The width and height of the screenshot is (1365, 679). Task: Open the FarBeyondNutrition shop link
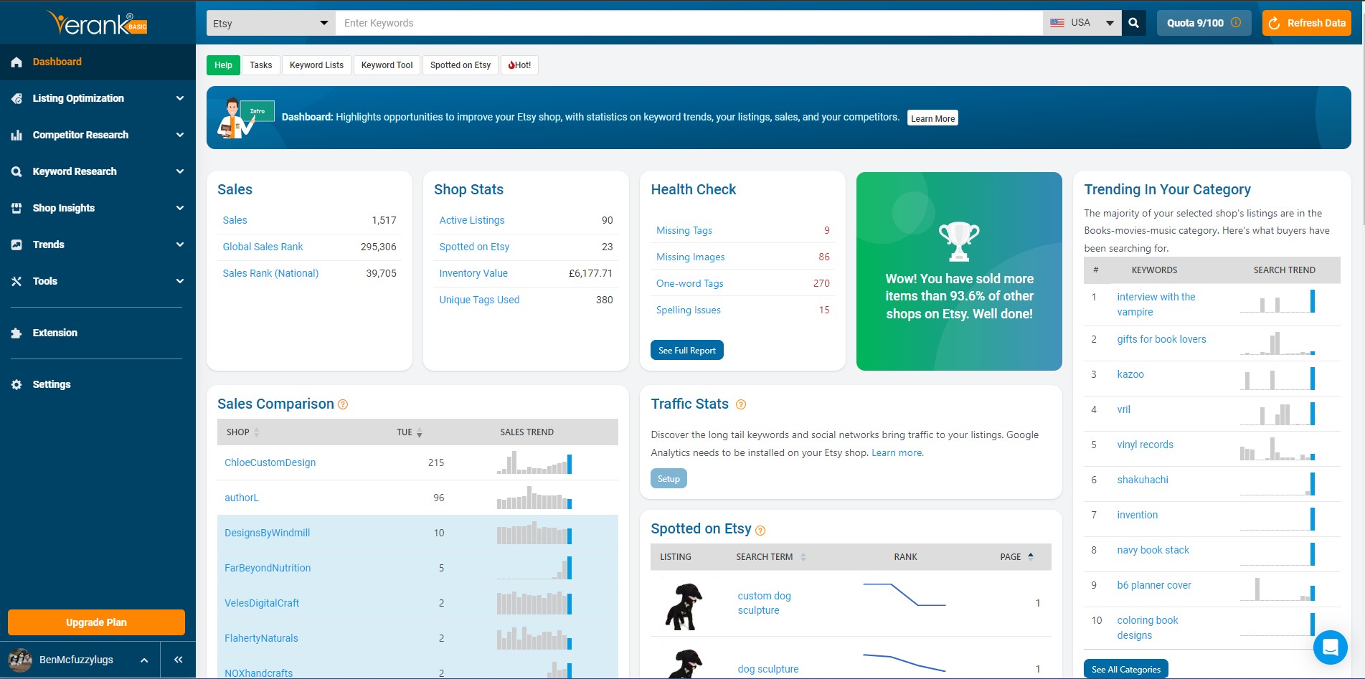(268, 569)
